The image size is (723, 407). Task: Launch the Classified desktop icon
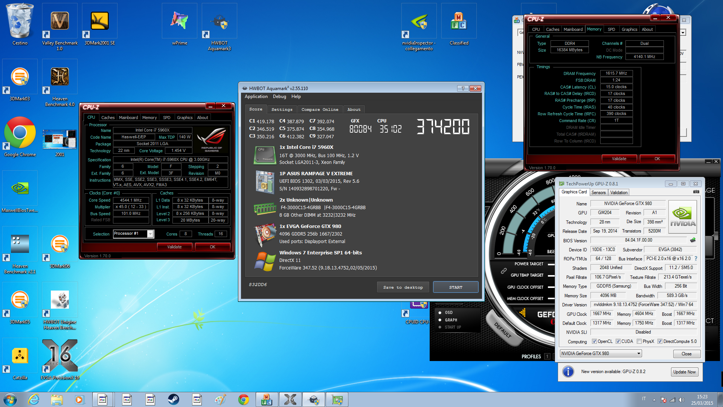[x=459, y=24]
